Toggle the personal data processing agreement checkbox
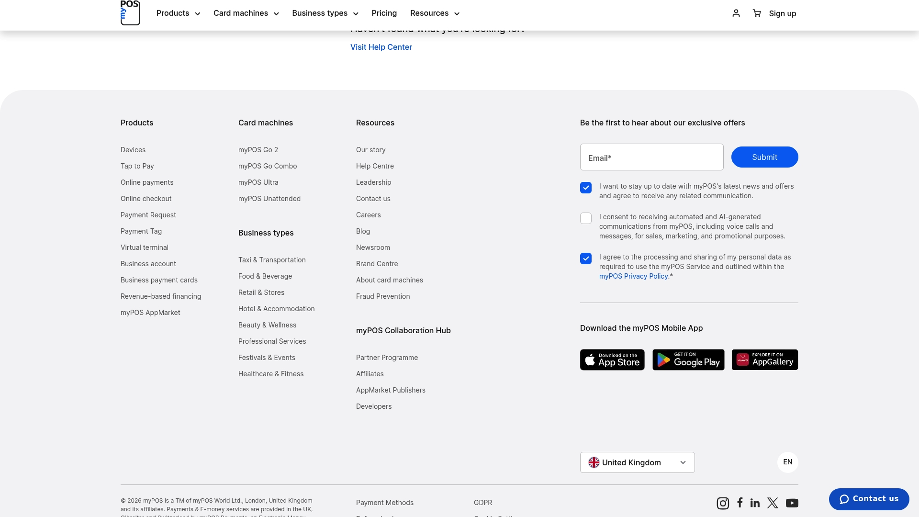 [x=586, y=258]
